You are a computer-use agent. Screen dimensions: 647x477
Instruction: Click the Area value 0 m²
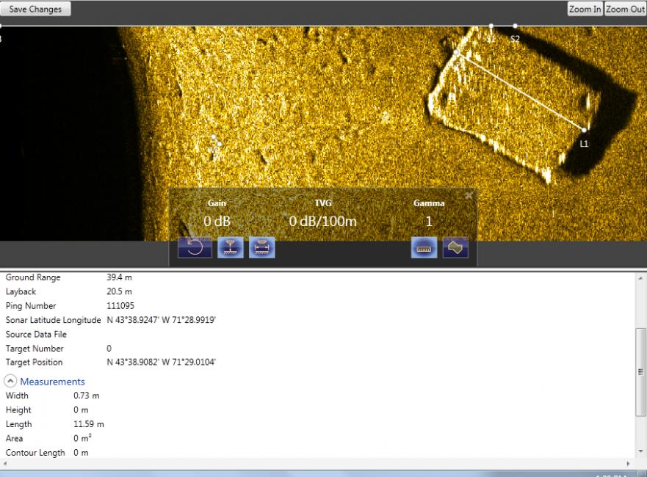pyautogui.click(x=82, y=438)
